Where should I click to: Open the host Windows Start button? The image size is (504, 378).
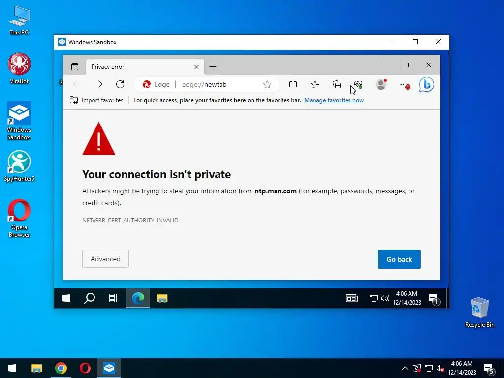click(12, 368)
